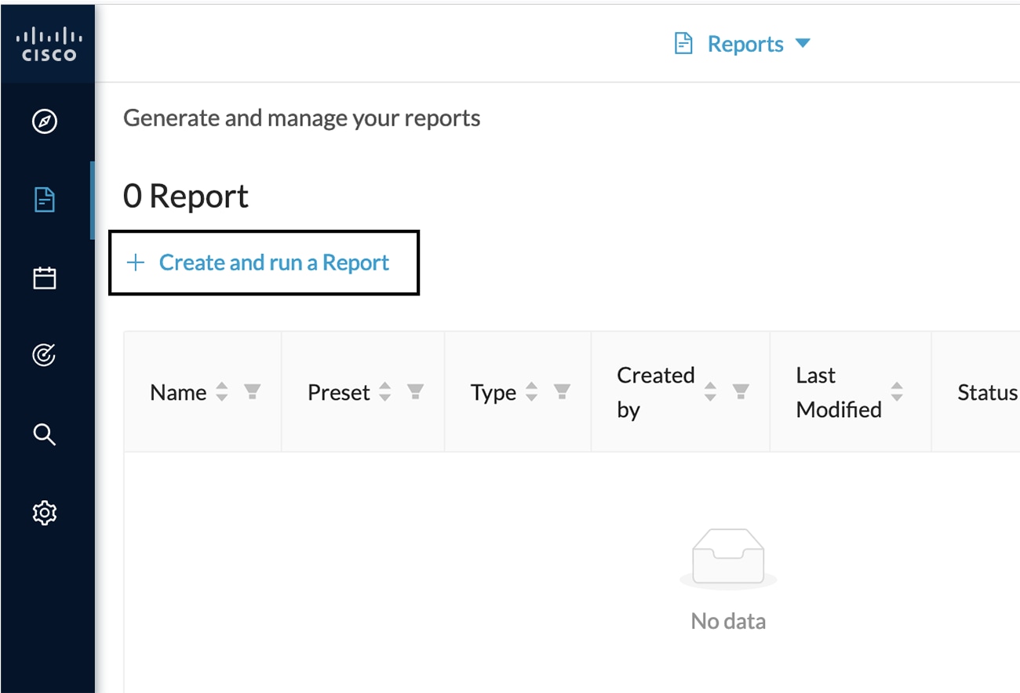Image resolution: width=1020 pixels, height=693 pixels.
Task: Open the calendar icon in the left sidebar
Action: click(x=46, y=278)
